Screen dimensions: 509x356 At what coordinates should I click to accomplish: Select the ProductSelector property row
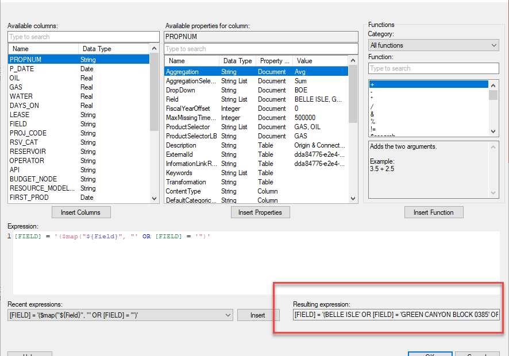click(x=256, y=127)
